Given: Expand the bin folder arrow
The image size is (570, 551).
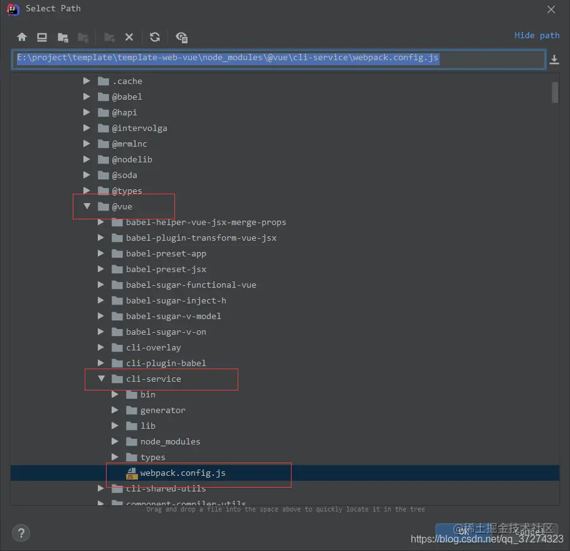Looking at the screenshot, I should (x=115, y=394).
